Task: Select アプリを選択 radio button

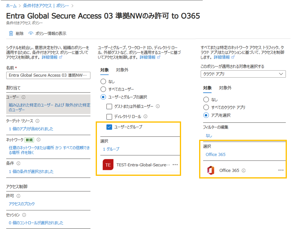Action: point(206,115)
